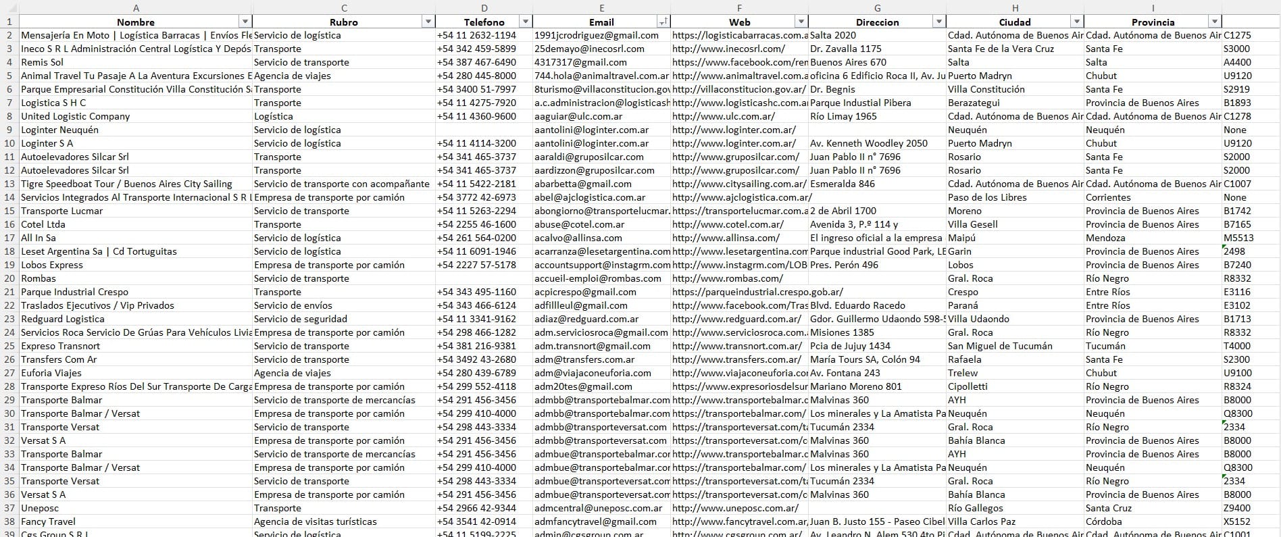Open the Telefono column filter dropdown
Screen dimensions: 1281x537
[x=525, y=22]
